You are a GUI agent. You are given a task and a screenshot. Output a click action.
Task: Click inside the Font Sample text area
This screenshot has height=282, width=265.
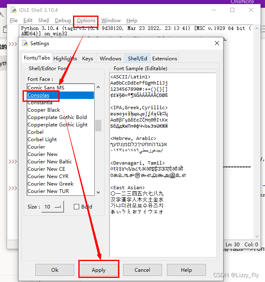[163, 165]
